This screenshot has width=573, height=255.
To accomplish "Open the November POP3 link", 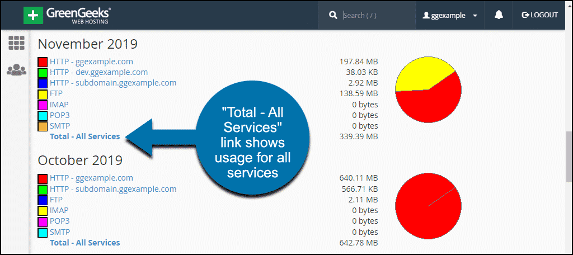I will coord(59,115).
